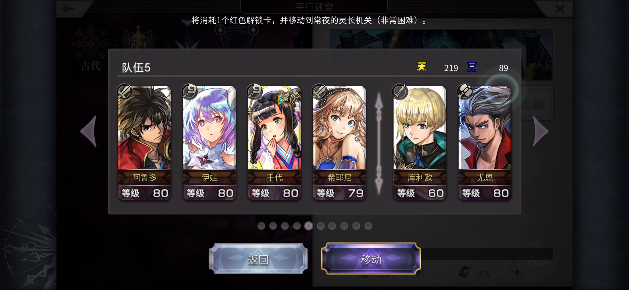
Task: Click the blue 冥 shadow points icon
Action: (x=472, y=67)
